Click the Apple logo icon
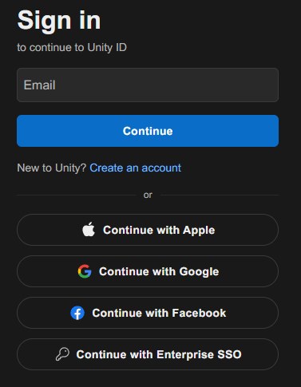The image size is (301, 387). 89,229
